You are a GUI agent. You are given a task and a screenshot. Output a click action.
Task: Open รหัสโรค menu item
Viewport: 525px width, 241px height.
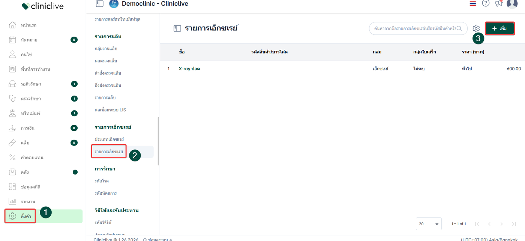(x=102, y=181)
